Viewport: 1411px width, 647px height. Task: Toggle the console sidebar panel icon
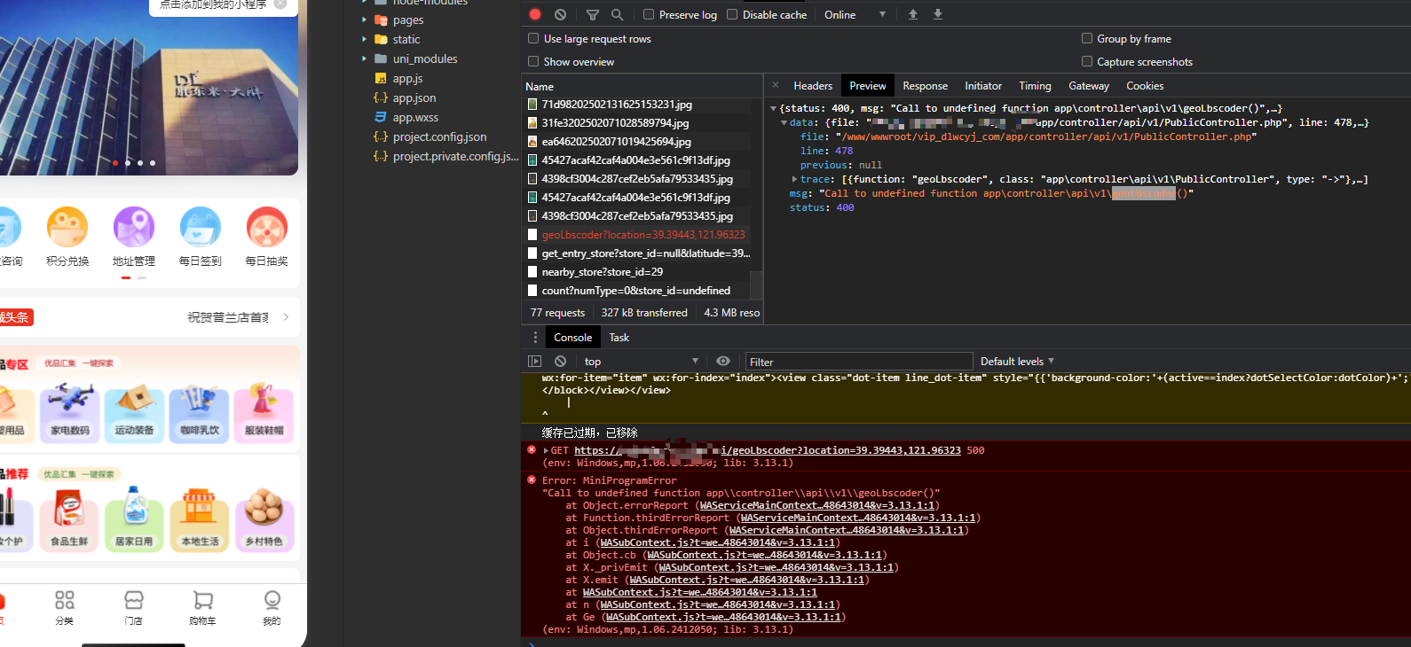tap(534, 361)
